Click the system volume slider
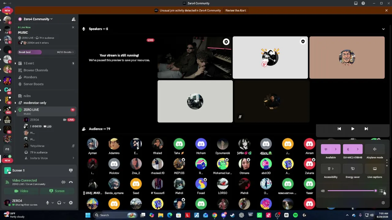This screenshot has height=220, width=392. [352, 191]
